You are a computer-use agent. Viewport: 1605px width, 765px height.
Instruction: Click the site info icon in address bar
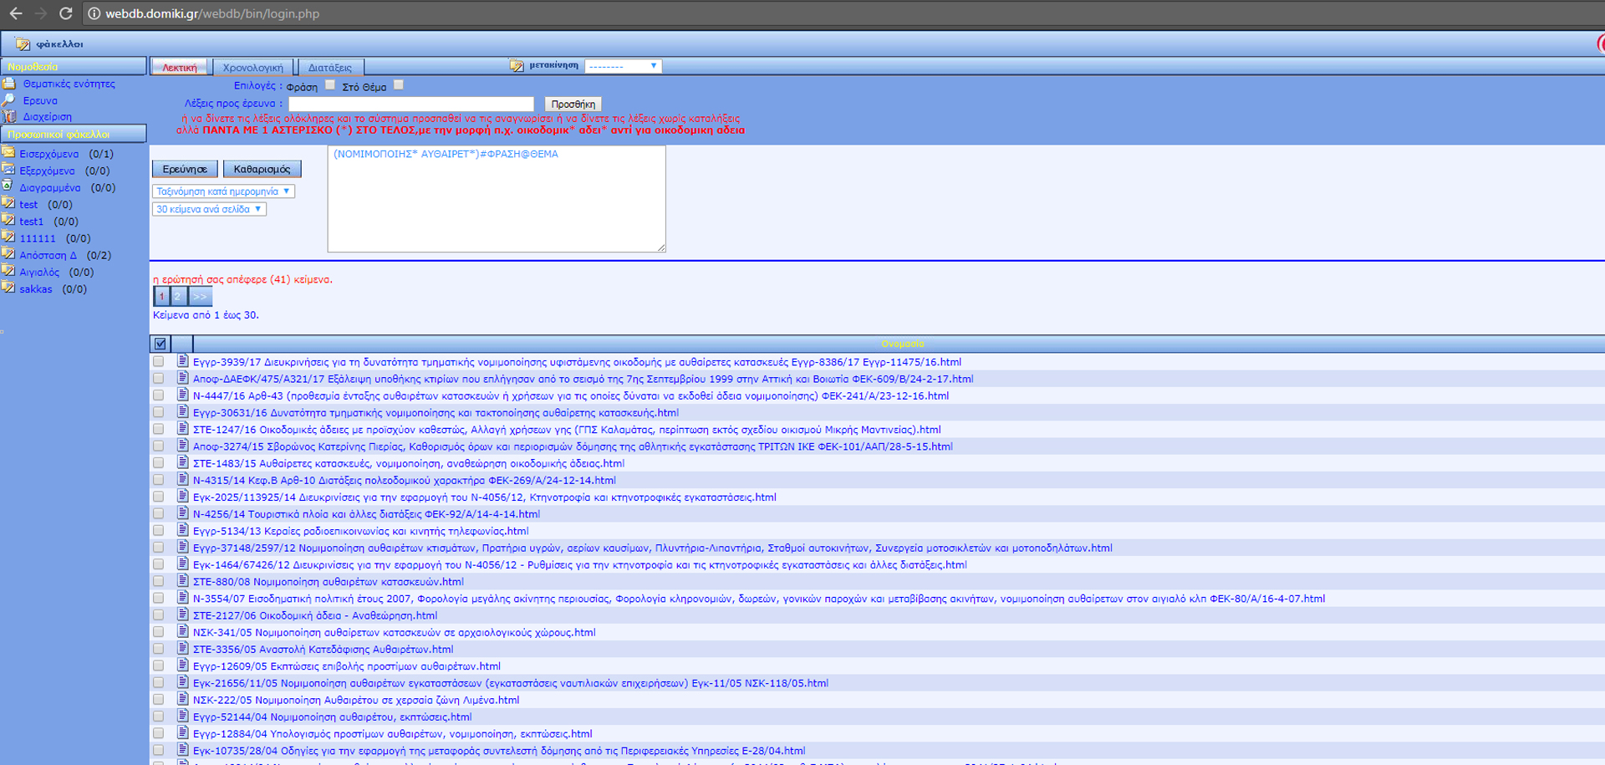(94, 13)
